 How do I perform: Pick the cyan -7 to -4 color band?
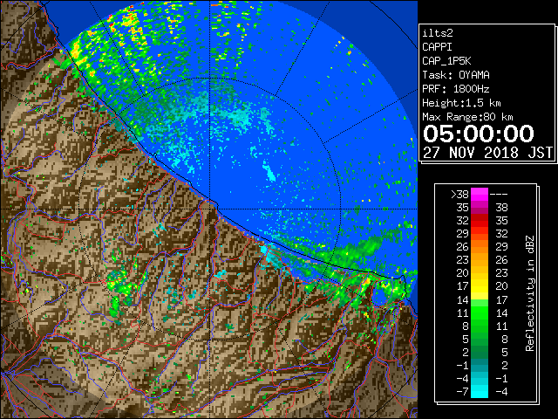(480, 391)
